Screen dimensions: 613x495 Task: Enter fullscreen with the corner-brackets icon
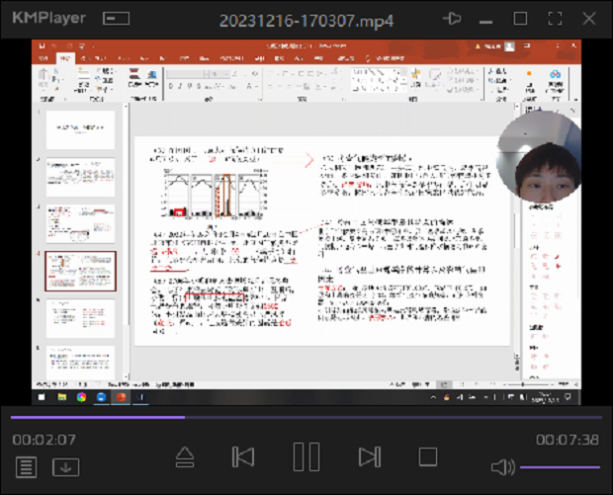pyautogui.click(x=555, y=19)
